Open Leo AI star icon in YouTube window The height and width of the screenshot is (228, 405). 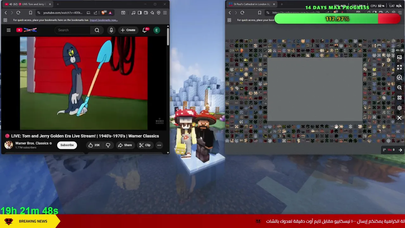[152, 13]
